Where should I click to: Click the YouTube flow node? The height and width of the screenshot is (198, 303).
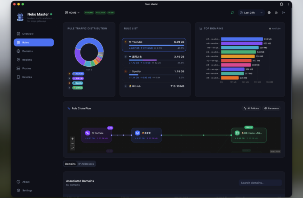(x=96, y=135)
